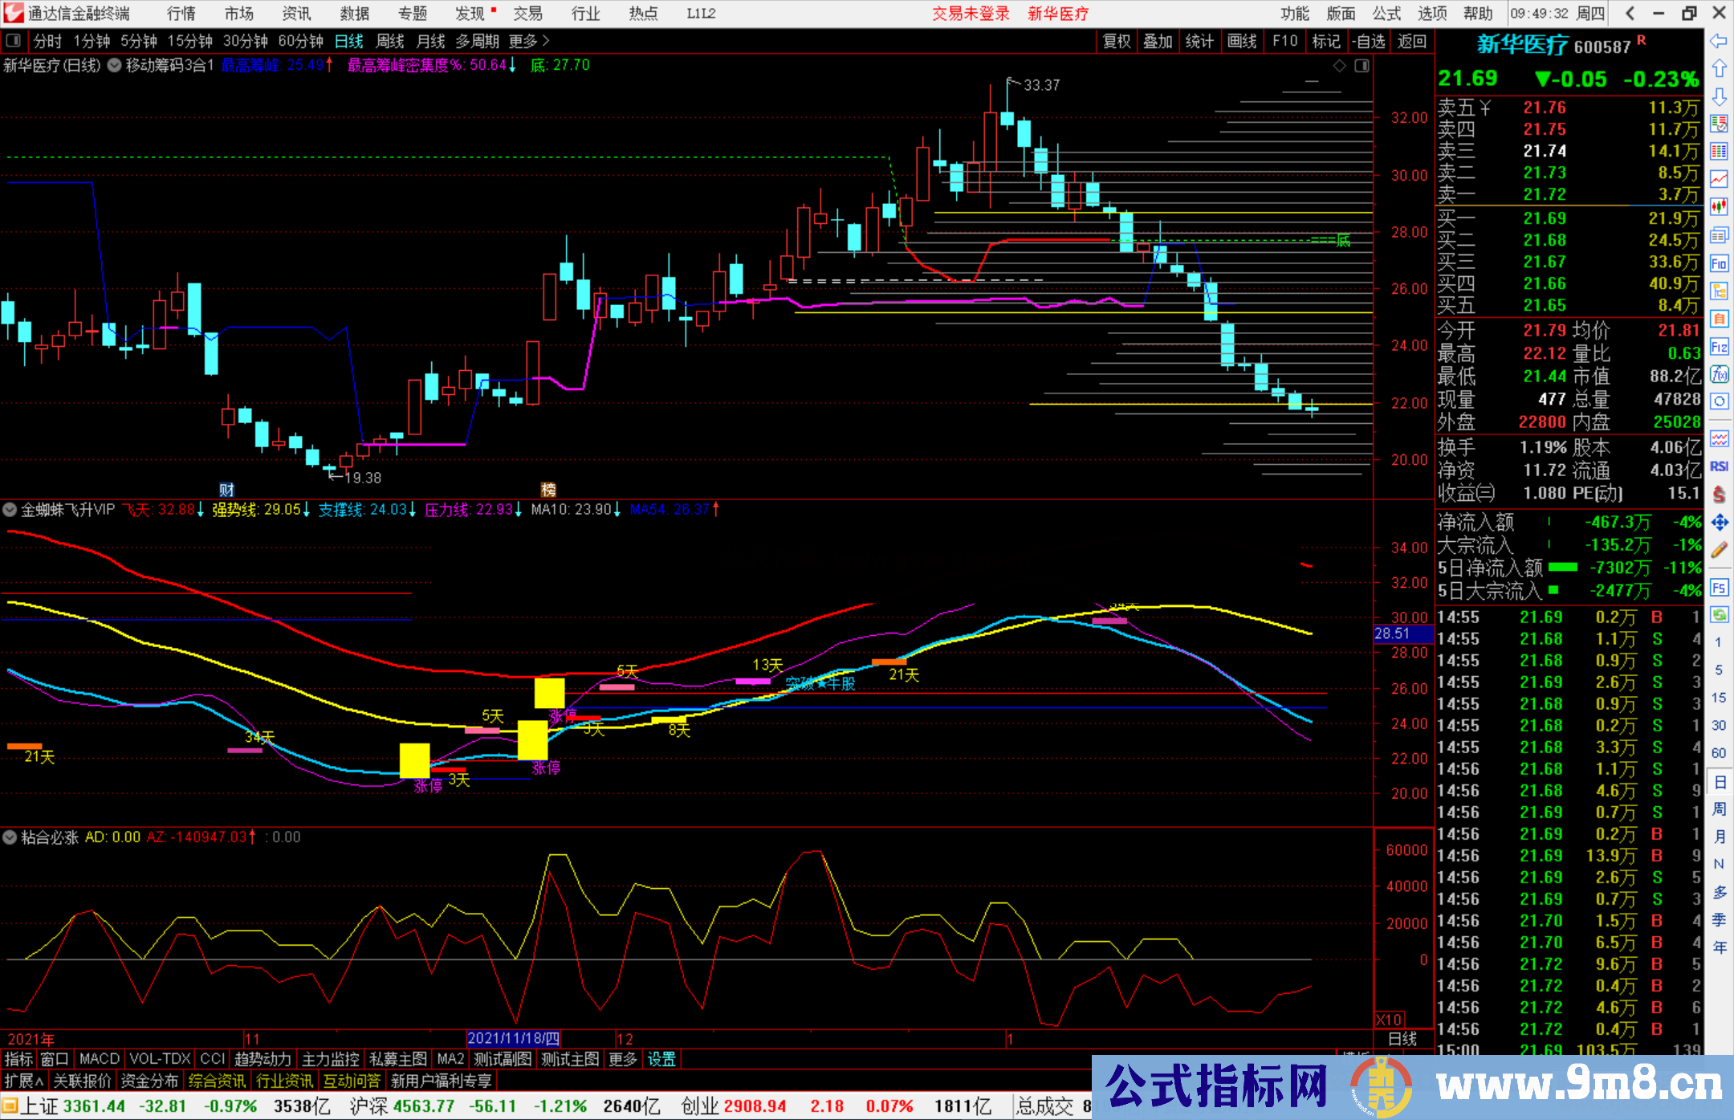Switch to the MACD indicator tab
Viewport: 1734px width, 1120px height.
coord(99,1059)
